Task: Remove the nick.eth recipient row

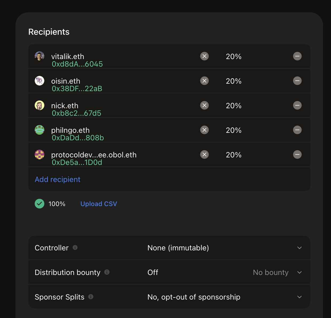Action: 297,105
